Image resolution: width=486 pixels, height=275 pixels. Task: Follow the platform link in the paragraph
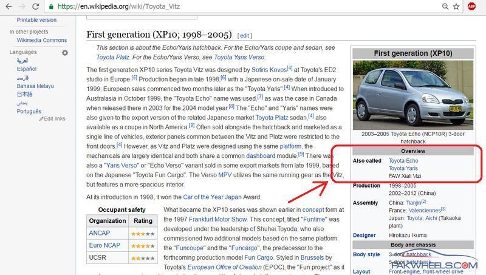[290, 146]
